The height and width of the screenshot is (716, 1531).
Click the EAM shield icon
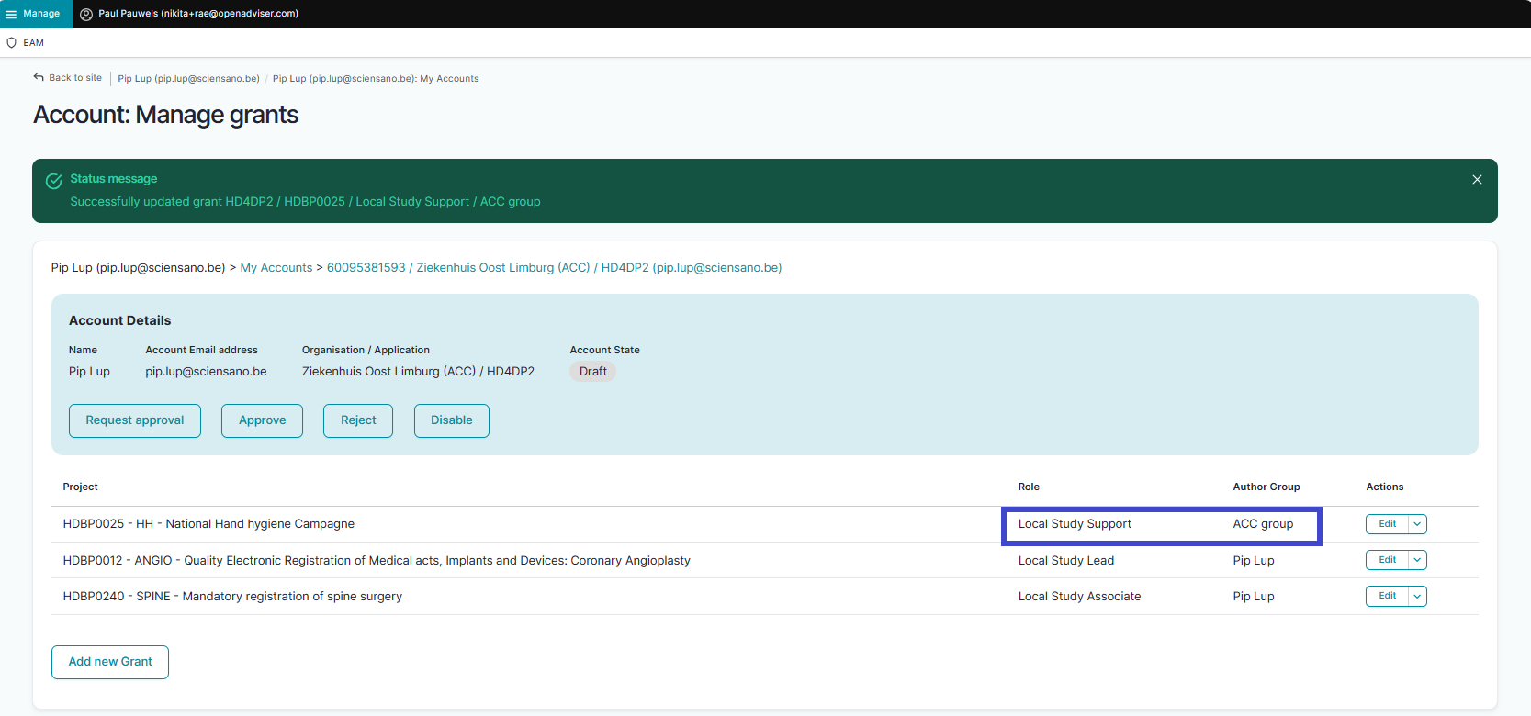(x=12, y=43)
